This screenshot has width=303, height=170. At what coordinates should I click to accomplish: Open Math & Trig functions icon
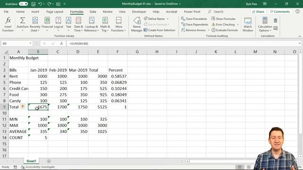(105, 20)
